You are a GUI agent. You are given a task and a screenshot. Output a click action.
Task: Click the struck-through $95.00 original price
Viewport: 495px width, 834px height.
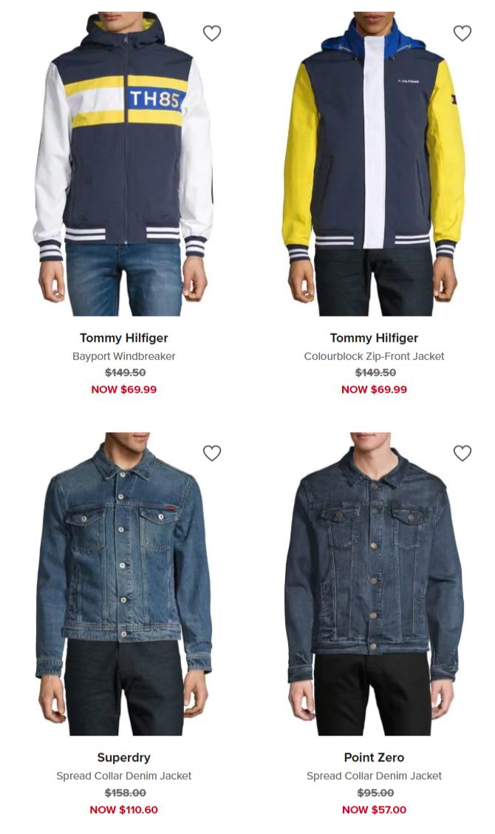pos(375,793)
